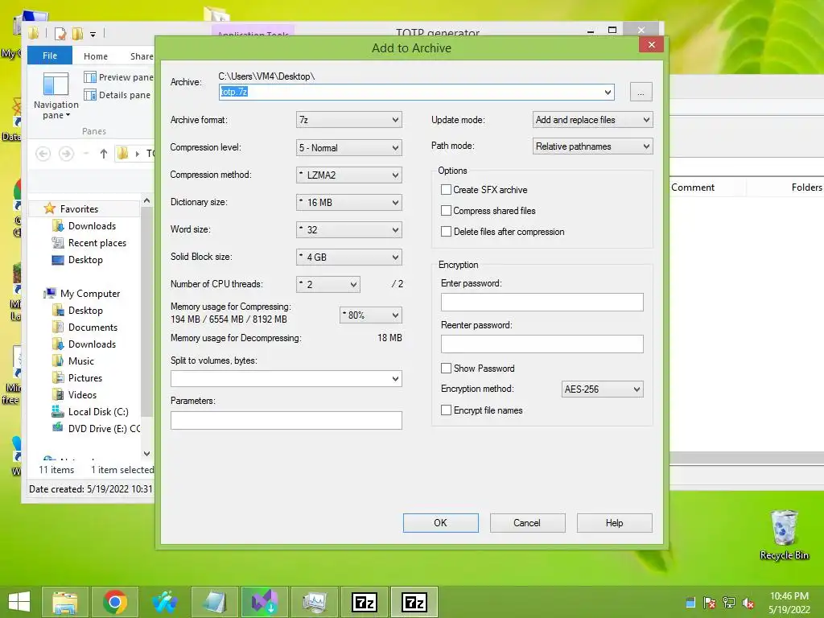This screenshot has width=824, height=618.
Task: Click the network tray icon
Action: 729,603
